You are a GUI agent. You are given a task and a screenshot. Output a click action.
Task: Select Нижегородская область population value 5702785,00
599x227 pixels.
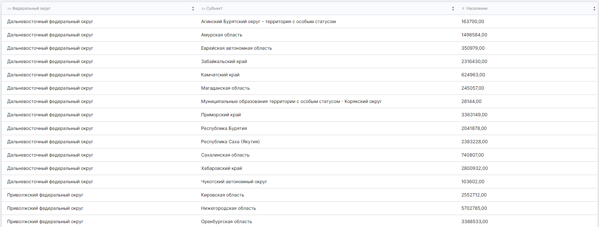[474, 208]
